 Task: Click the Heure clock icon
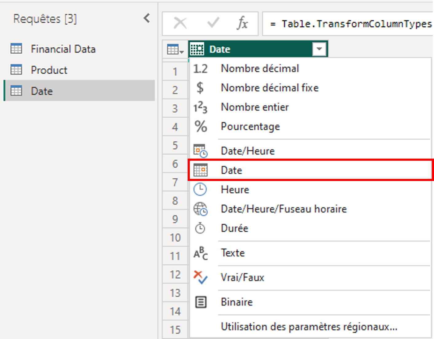tap(200, 190)
